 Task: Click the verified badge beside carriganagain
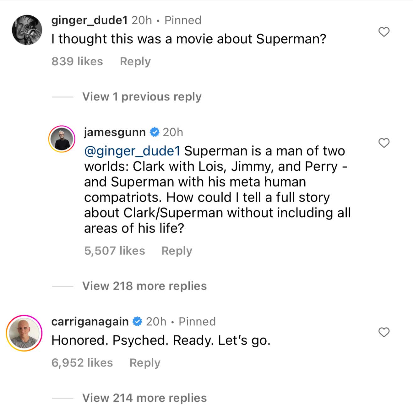point(137,321)
